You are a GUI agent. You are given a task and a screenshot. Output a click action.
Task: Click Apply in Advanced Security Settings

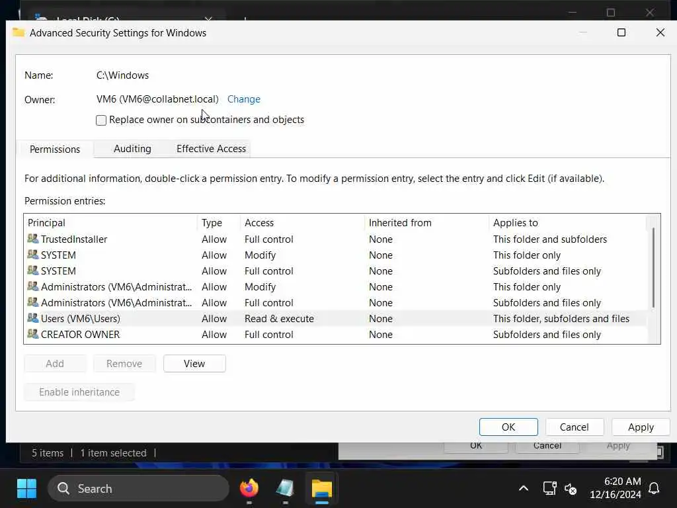641,427
